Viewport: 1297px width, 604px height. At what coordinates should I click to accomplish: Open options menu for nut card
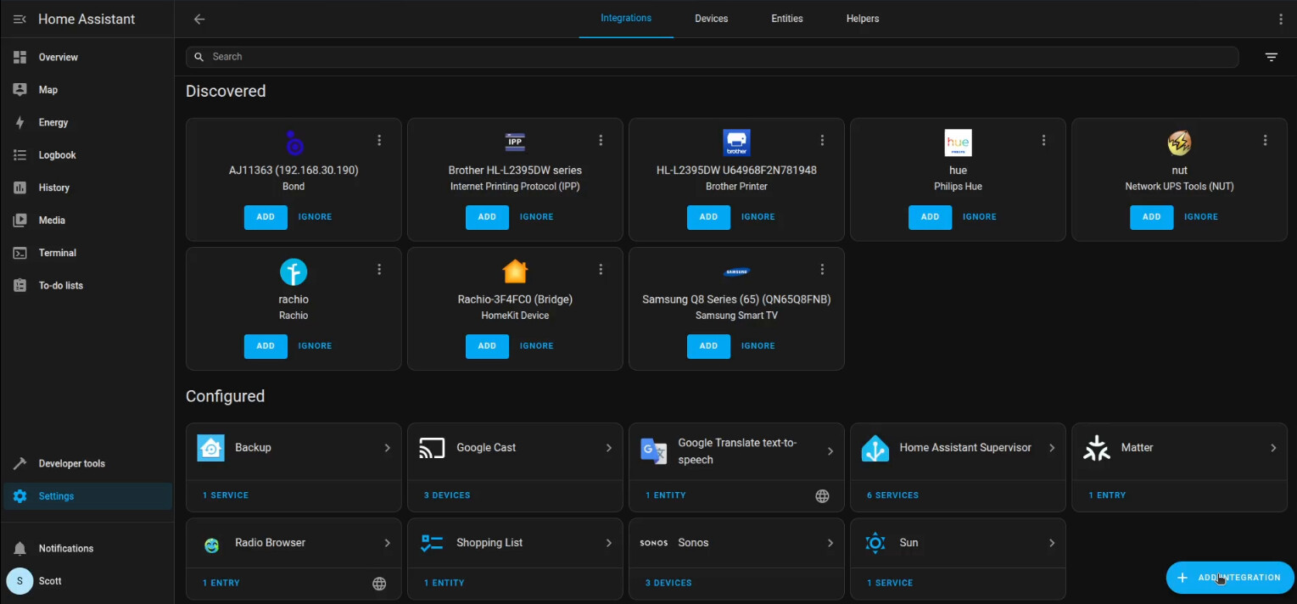[x=1265, y=140]
